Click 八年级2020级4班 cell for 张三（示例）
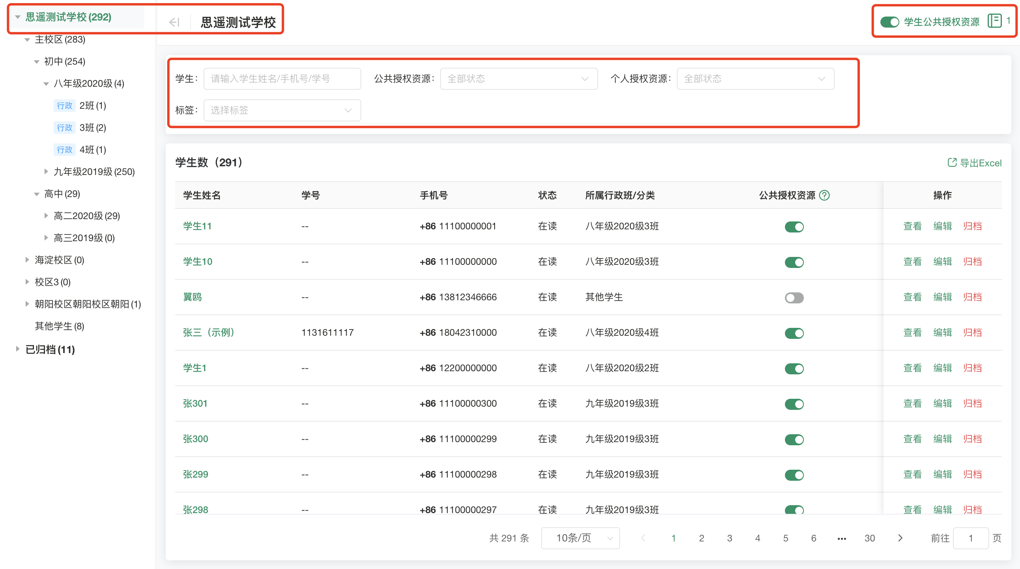This screenshot has width=1020, height=569. 622,333
